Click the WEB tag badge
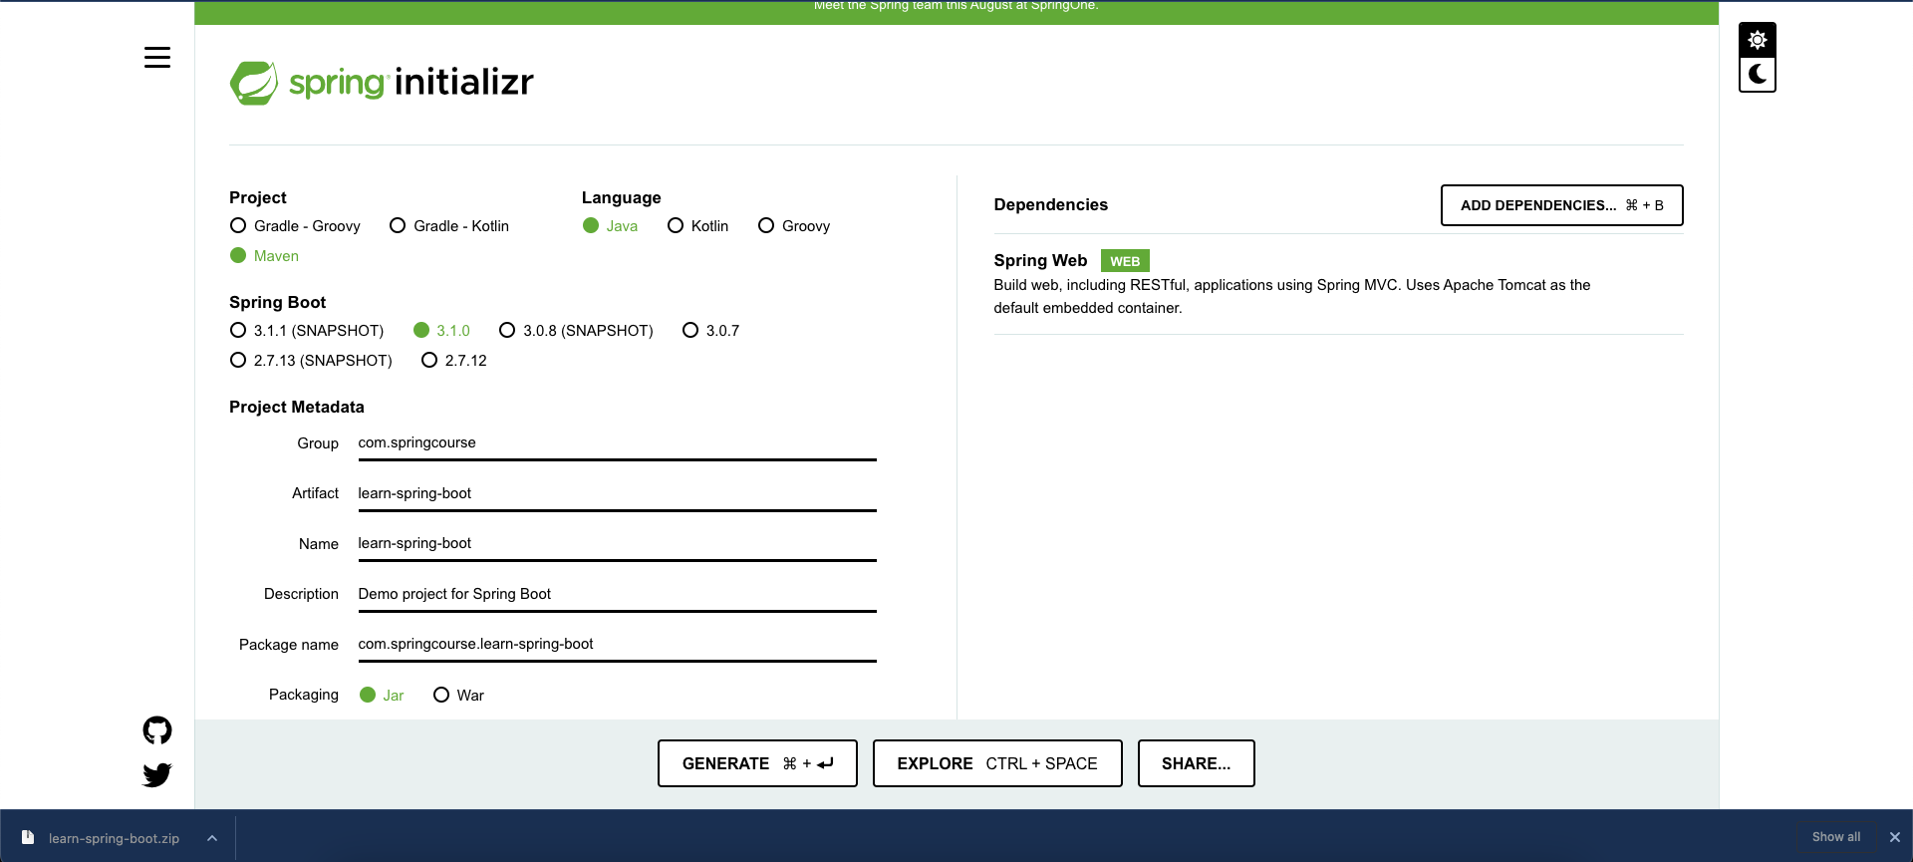1913x862 pixels. tap(1125, 261)
